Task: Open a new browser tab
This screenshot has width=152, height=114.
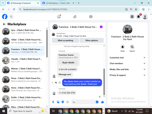Action: 79,3
